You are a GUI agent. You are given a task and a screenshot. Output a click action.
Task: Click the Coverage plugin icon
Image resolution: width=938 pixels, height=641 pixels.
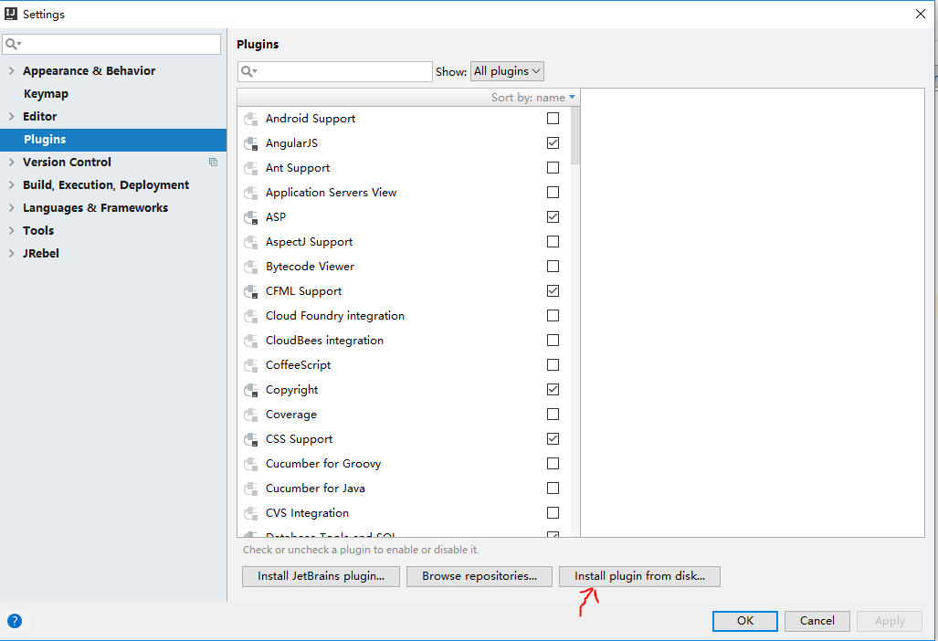250,415
